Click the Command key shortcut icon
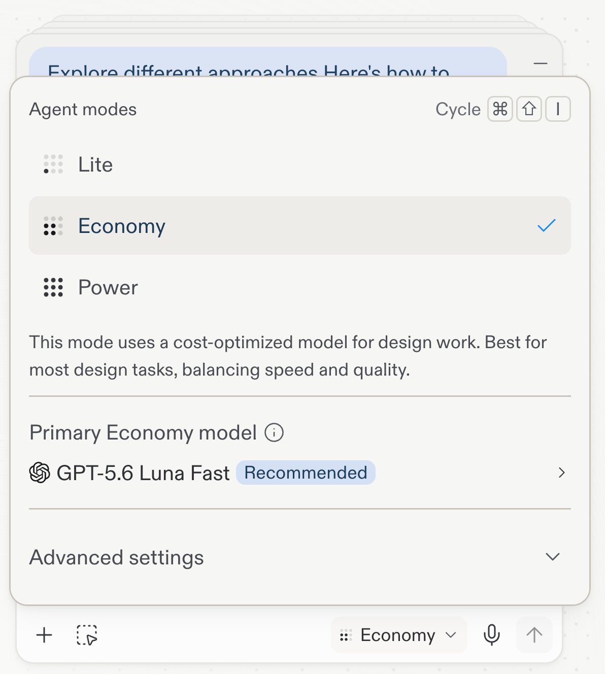The image size is (605, 674). 500,109
